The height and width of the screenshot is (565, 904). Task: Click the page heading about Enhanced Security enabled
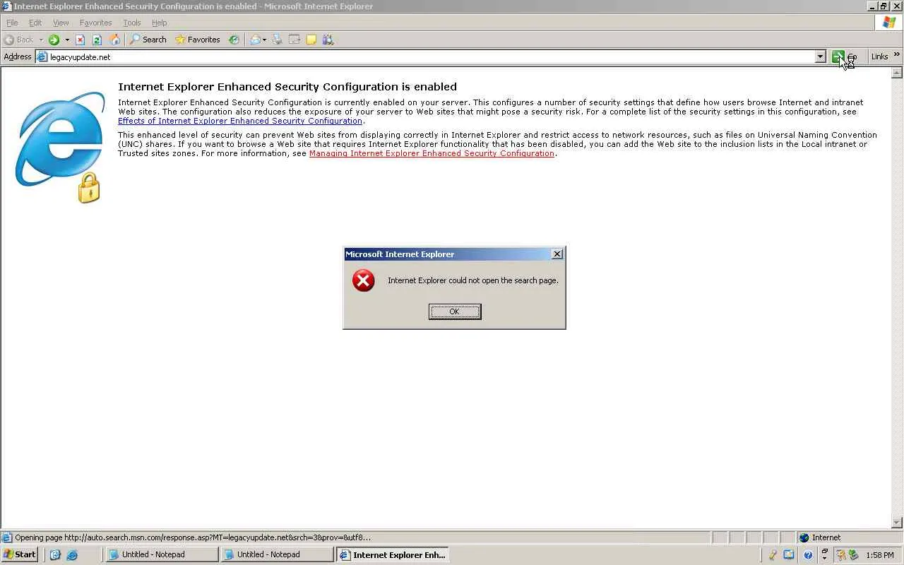(x=287, y=87)
